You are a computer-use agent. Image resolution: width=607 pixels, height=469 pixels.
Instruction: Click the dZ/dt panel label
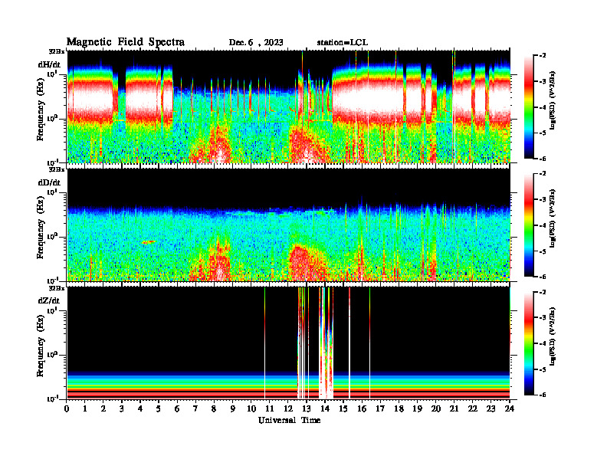point(49,300)
